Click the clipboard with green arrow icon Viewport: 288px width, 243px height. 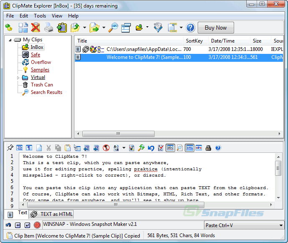click(x=62, y=28)
